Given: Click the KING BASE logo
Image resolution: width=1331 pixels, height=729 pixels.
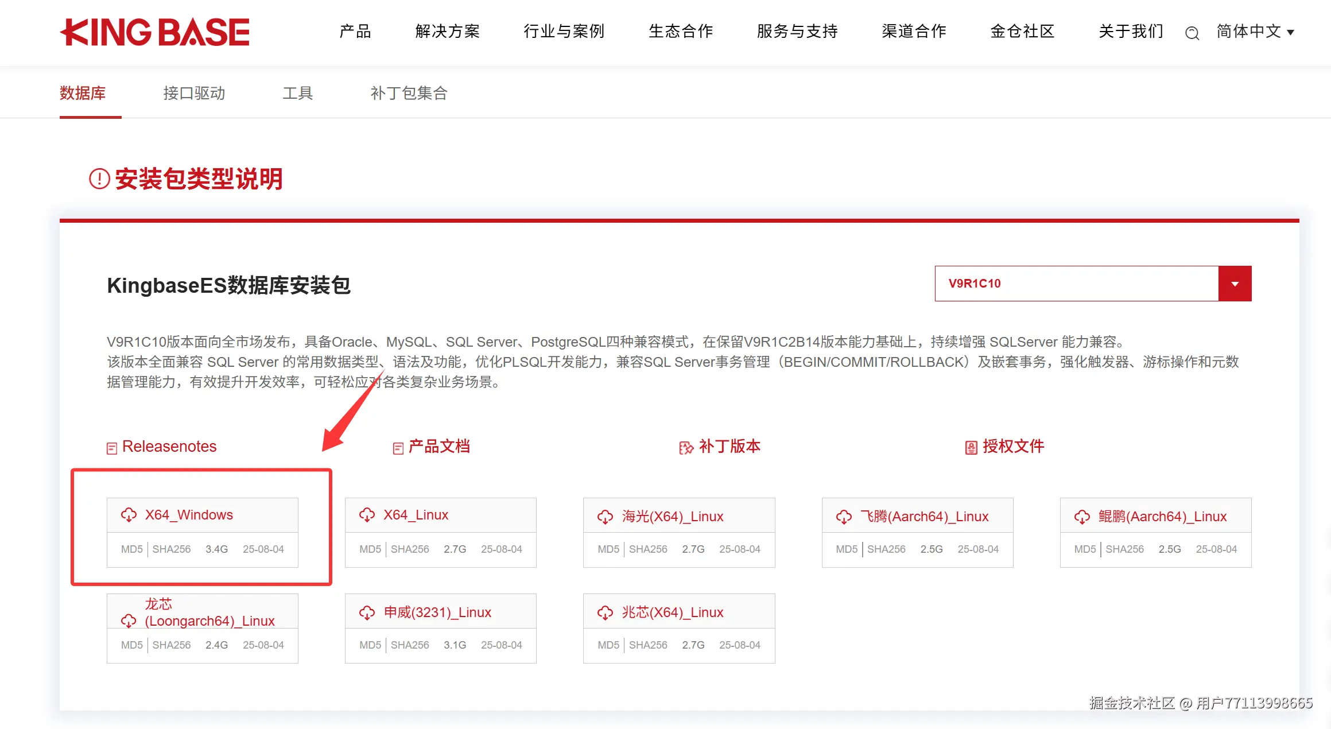Looking at the screenshot, I should [x=155, y=32].
